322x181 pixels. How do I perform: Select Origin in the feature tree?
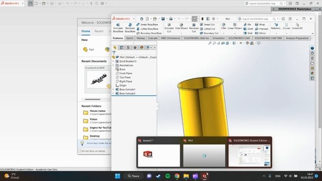[121, 85]
